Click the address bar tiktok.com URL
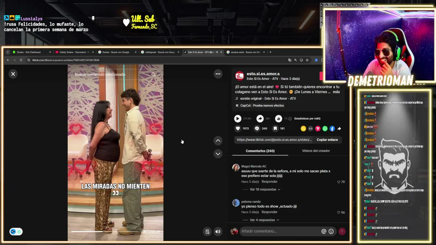This screenshot has width=436, height=245. 66,60
